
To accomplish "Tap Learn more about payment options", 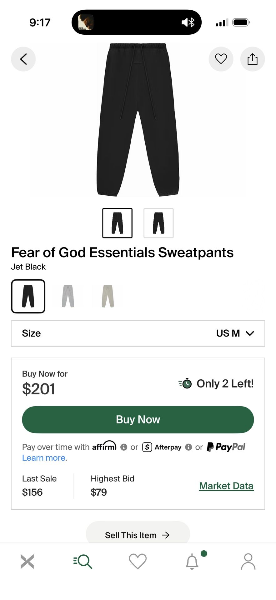I will (x=43, y=457).
